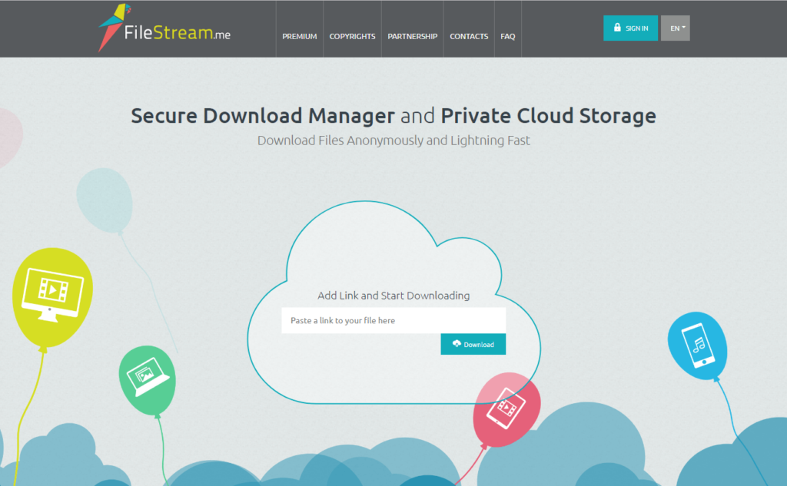Open the Contacts page
Viewport: 787px width, 486px height.
(469, 36)
